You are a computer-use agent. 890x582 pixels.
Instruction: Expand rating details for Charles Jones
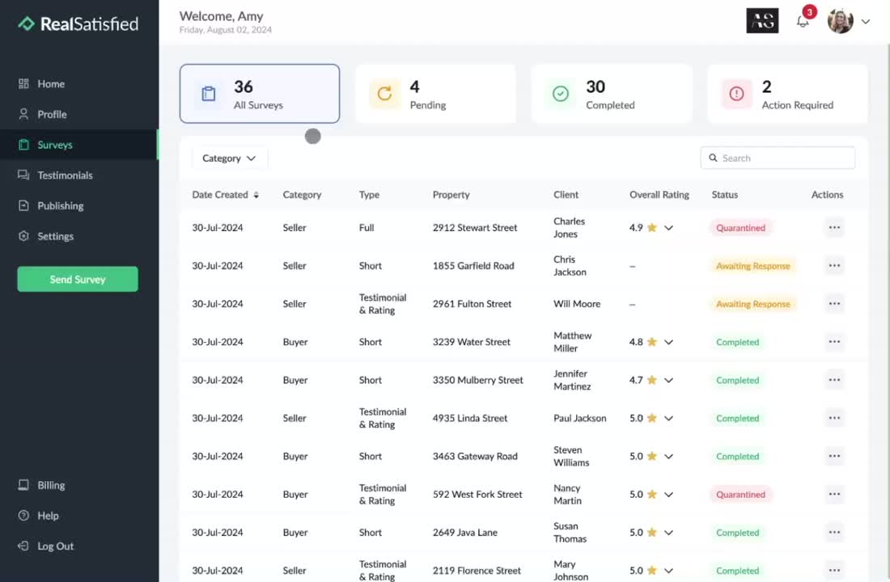pos(669,228)
